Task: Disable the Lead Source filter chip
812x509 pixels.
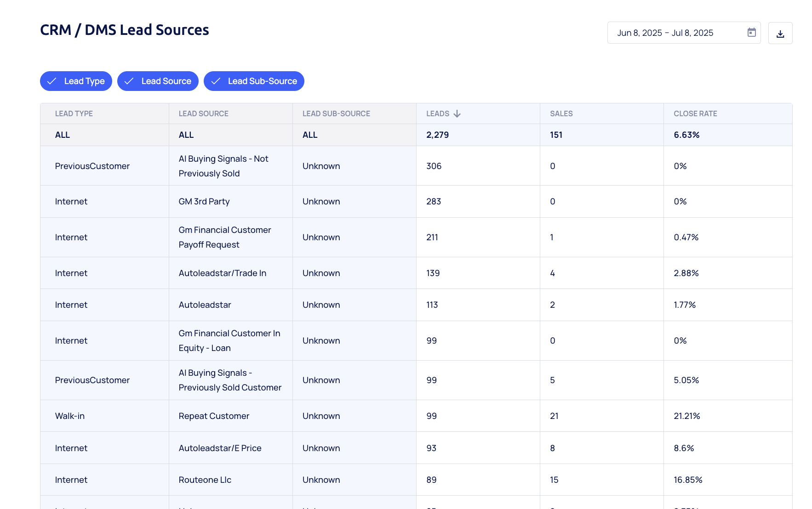Action: pyautogui.click(x=158, y=81)
